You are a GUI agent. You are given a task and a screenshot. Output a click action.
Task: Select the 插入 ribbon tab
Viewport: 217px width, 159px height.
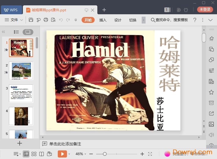(103, 20)
